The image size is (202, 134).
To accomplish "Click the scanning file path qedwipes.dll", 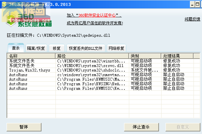I will click(73, 35).
